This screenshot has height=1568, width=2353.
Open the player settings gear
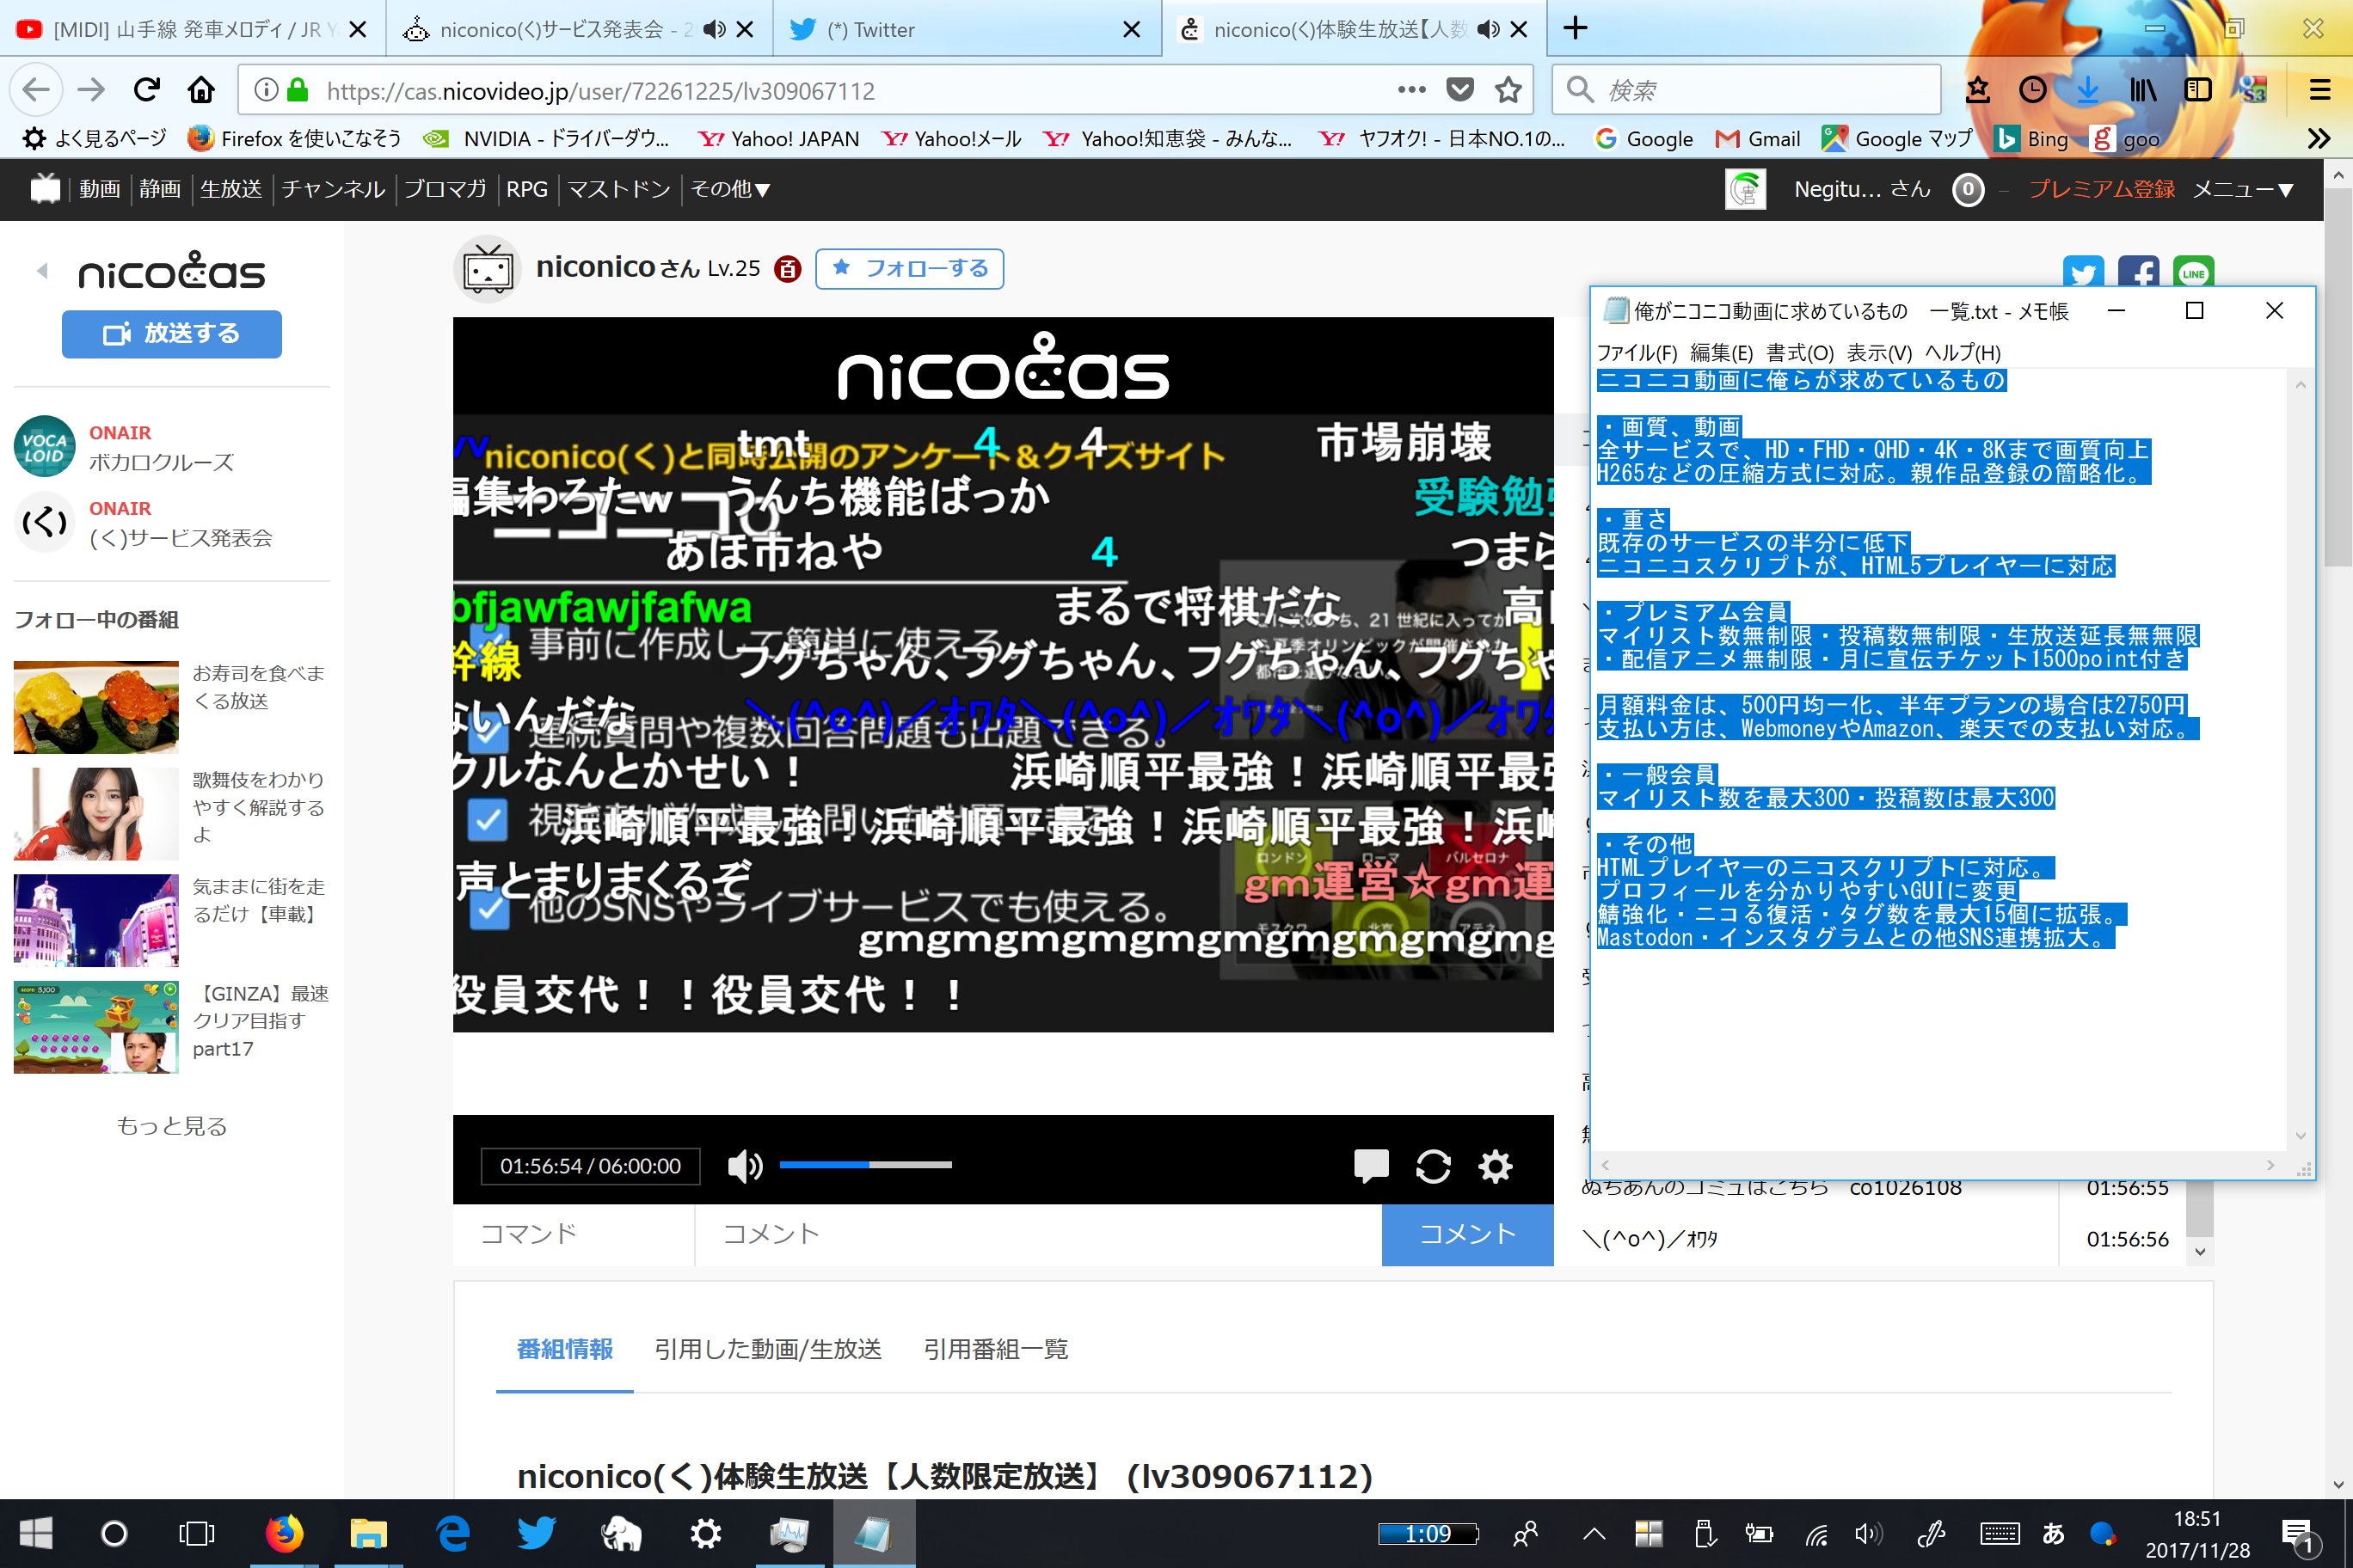point(1495,1166)
